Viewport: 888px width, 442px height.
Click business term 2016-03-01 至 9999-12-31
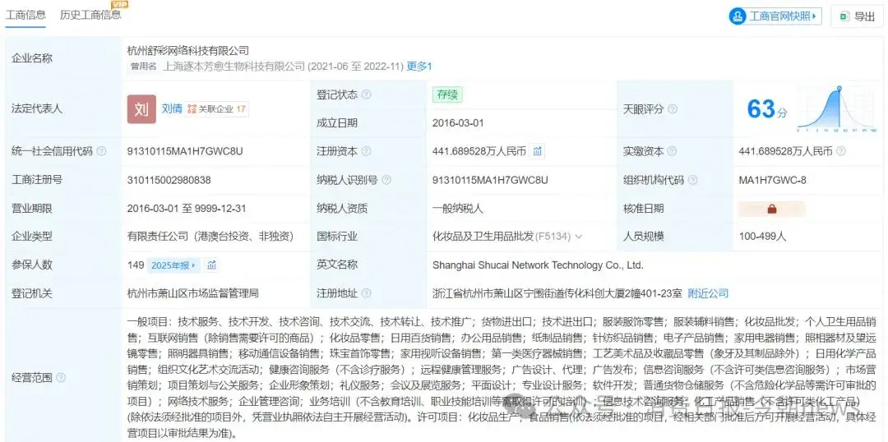click(187, 209)
